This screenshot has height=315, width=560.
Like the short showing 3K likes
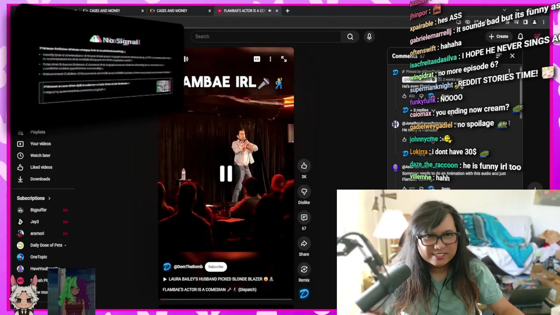pyautogui.click(x=304, y=166)
